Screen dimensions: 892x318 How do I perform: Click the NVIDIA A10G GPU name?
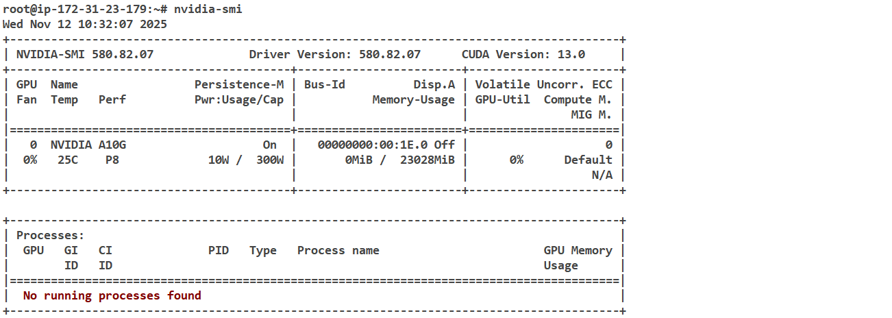coord(88,145)
